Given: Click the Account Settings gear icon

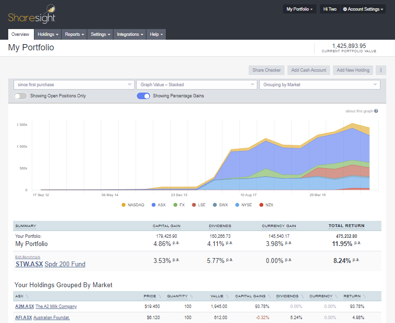Looking at the screenshot, I should coord(345,9).
